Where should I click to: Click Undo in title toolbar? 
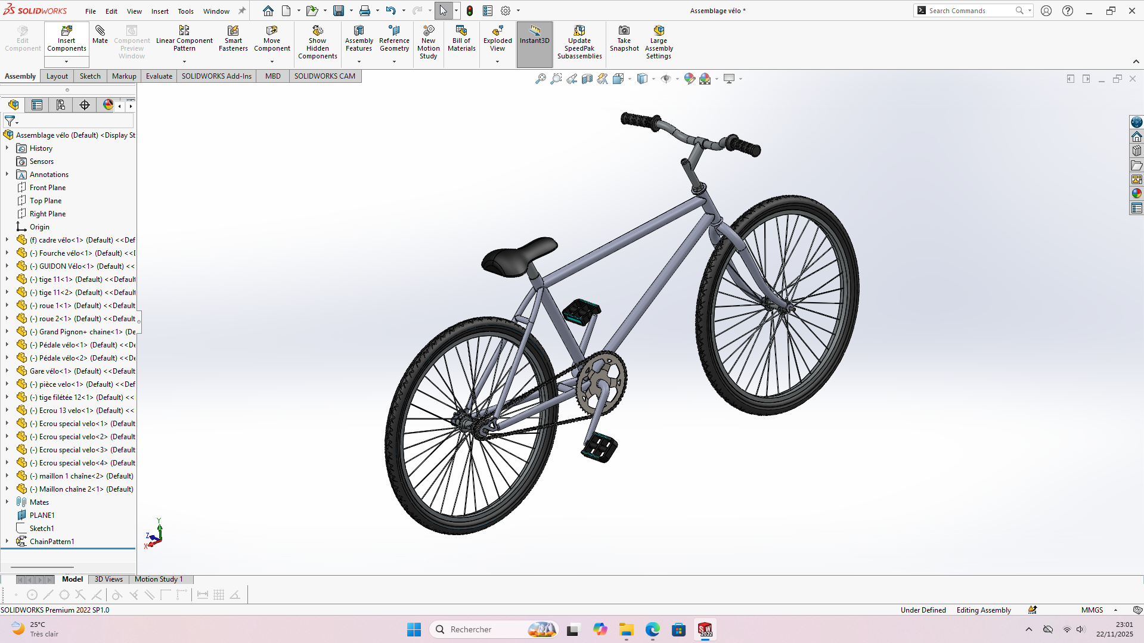click(x=390, y=11)
